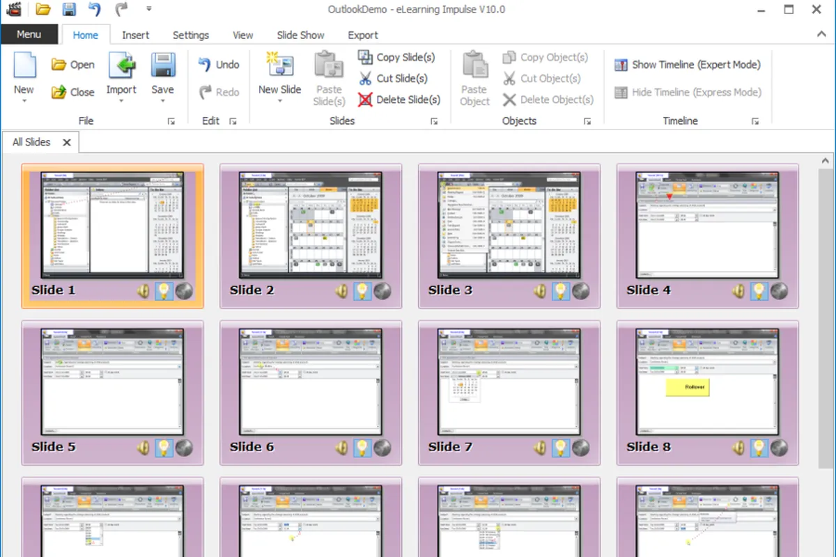
Task: Open a project with the Open folder icon
Action: [60, 65]
